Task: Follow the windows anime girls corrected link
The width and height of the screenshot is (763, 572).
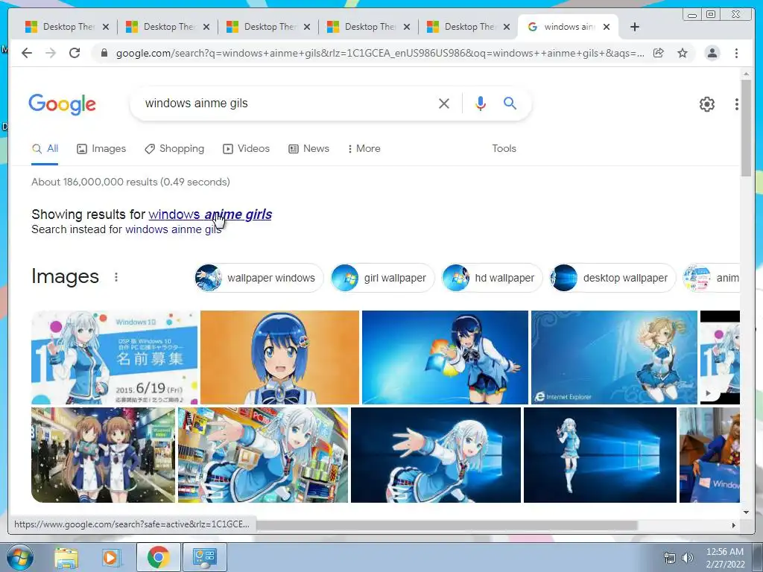Action: coord(209,214)
